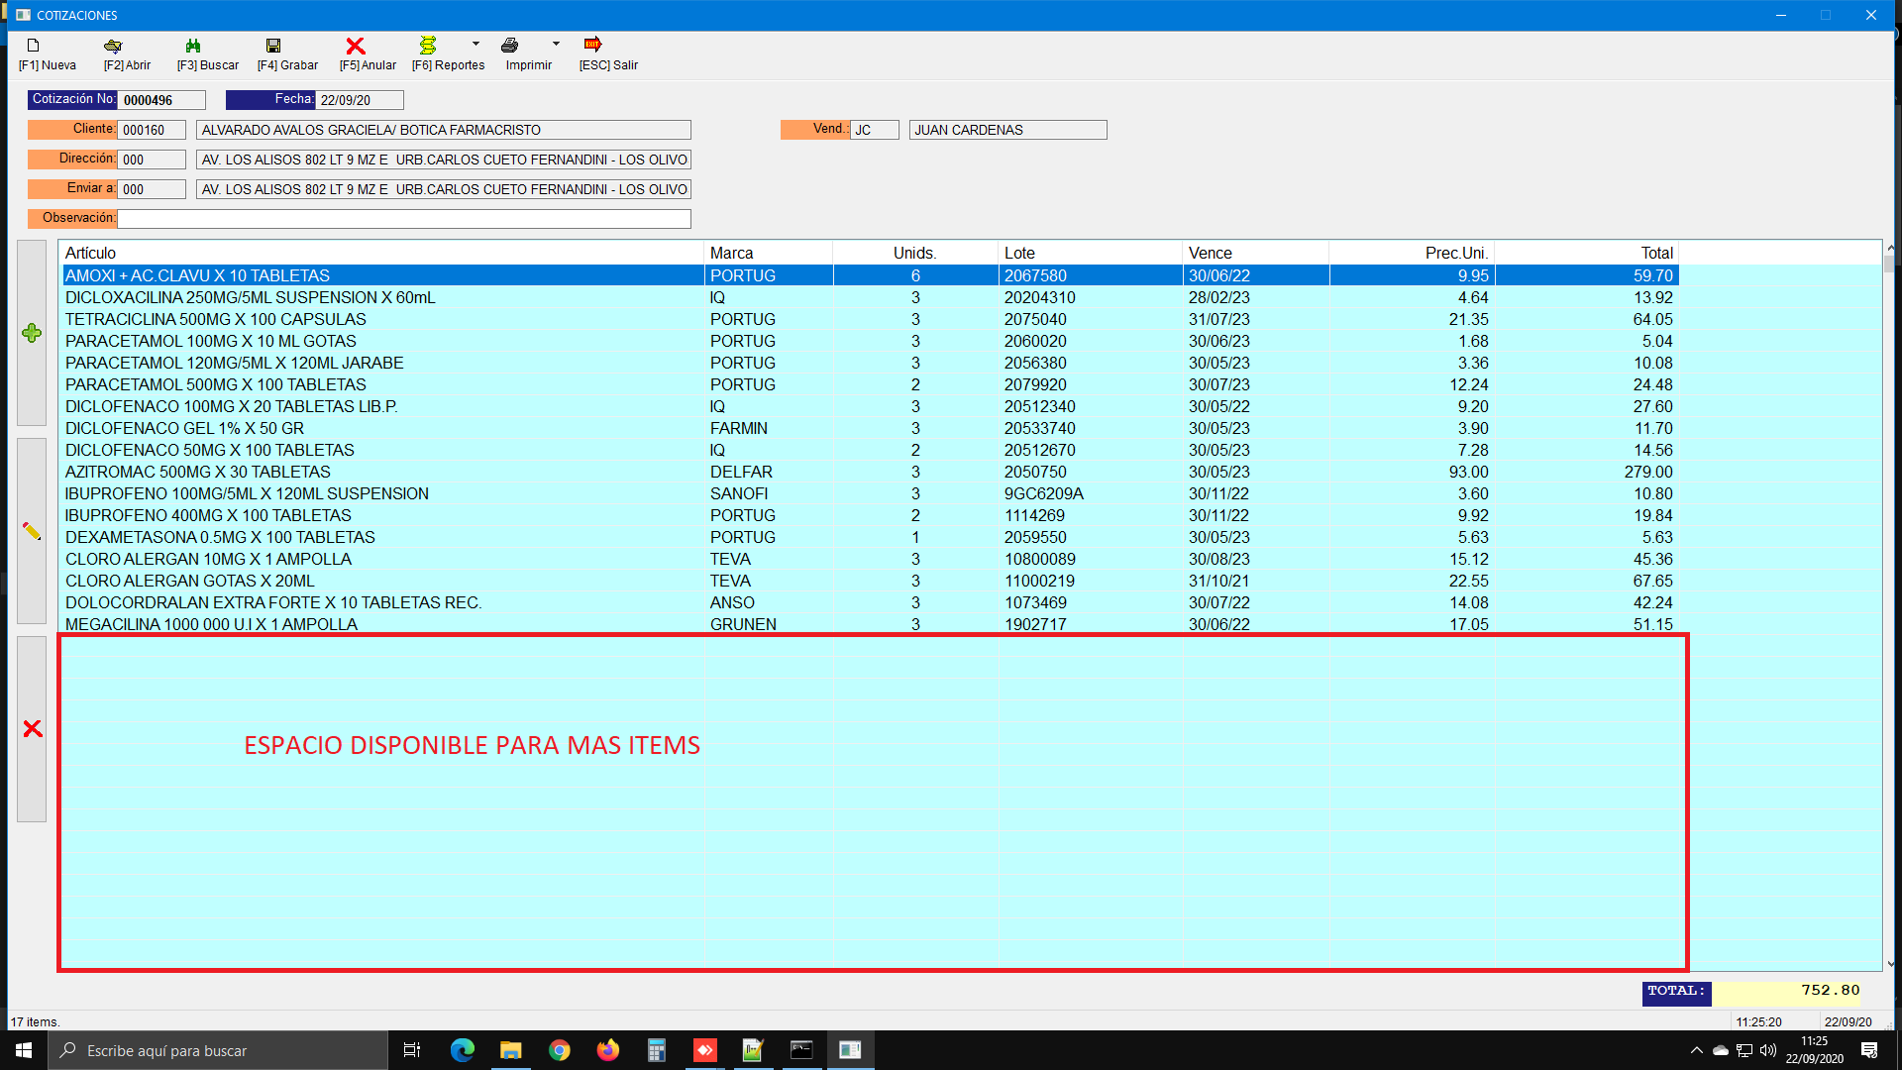Open the Windows Start menu
This screenshot has height=1070, width=1902.
click(x=24, y=1050)
